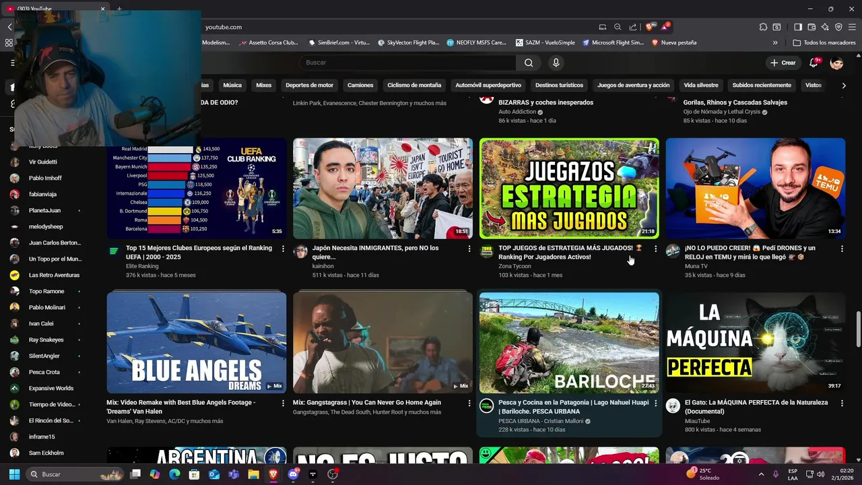Select the Música filter chip

coord(232,86)
